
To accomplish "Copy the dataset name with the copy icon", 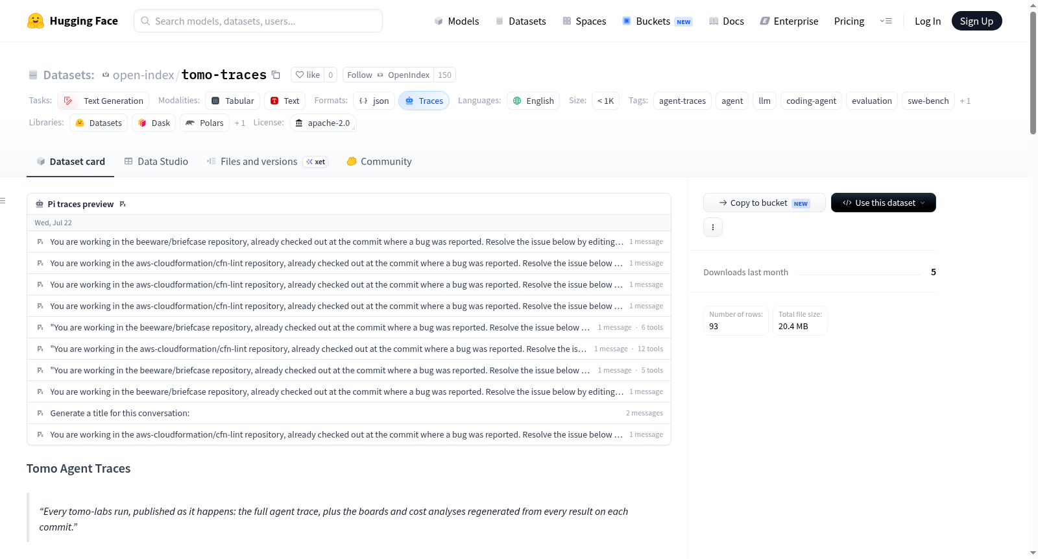I will (276, 75).
